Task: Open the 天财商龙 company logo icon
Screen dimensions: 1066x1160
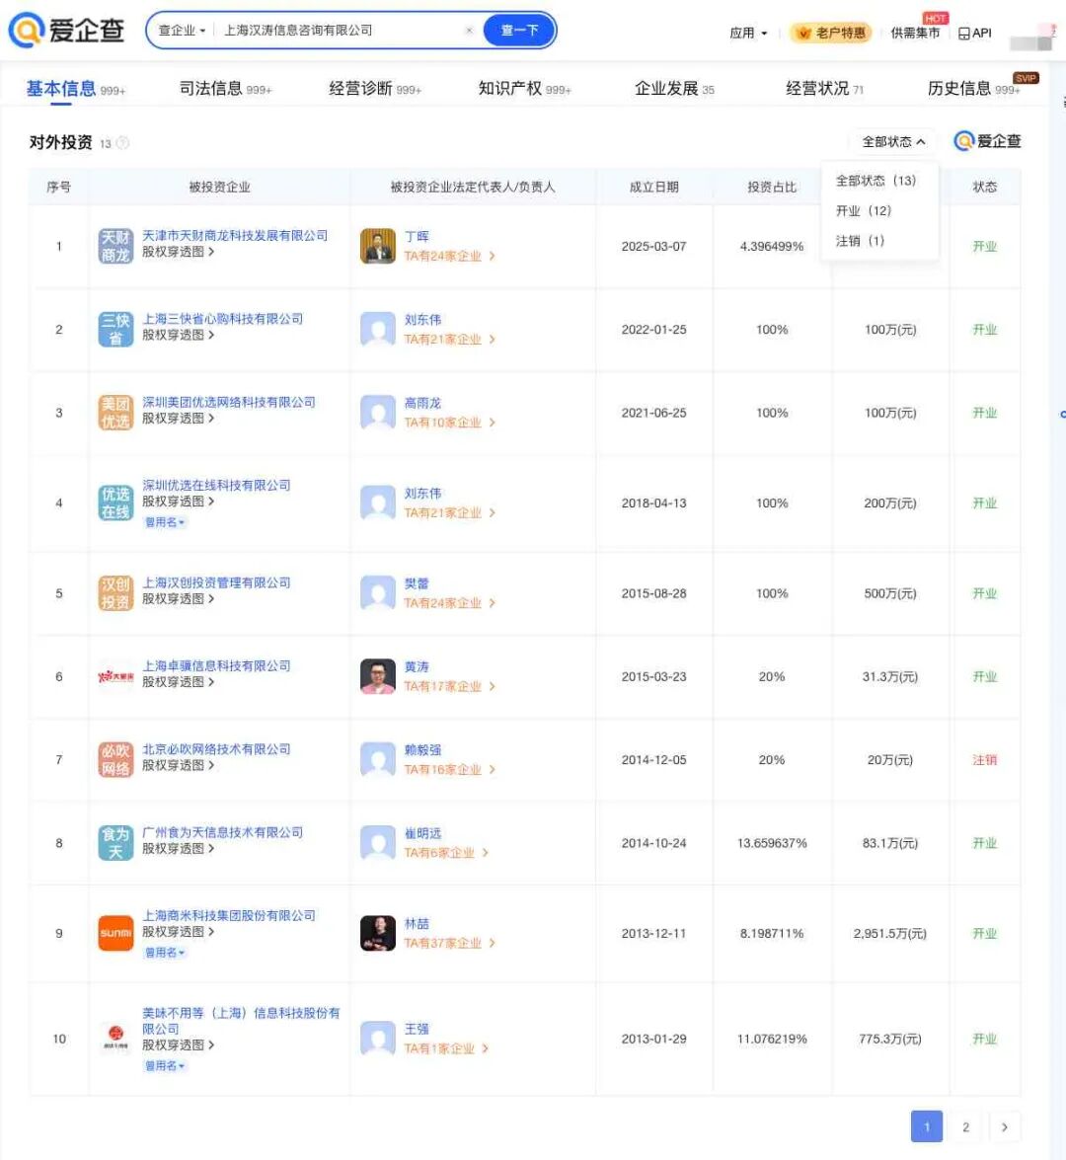Action: coord(114,240)
